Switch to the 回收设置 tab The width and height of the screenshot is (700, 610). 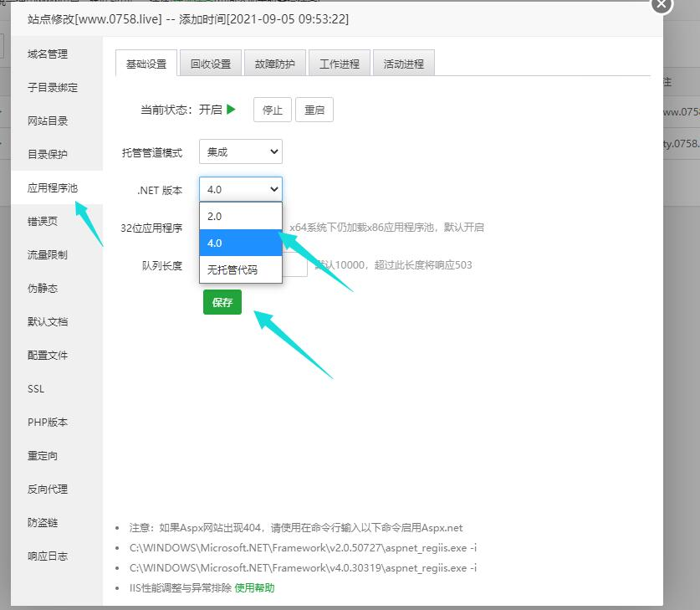pos(210,64)
